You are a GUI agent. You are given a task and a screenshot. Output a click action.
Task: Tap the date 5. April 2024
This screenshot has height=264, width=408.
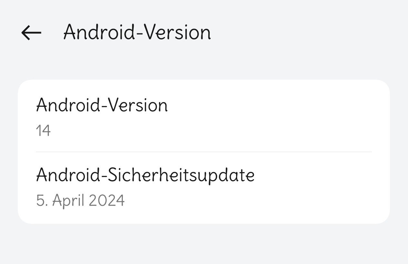80,201
